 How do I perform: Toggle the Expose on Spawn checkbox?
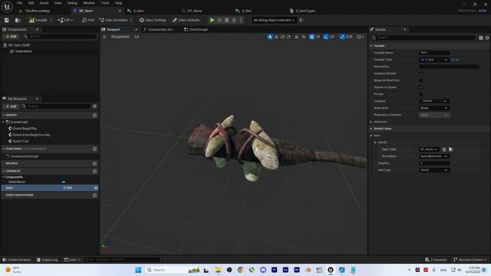click(x=421, y=87)
